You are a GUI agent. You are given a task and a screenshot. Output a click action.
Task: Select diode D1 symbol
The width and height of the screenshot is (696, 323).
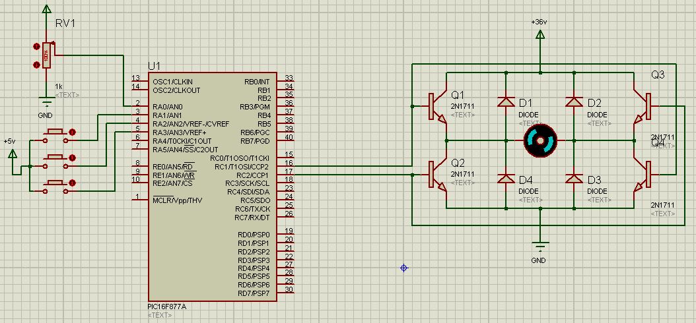pos(506,102)
